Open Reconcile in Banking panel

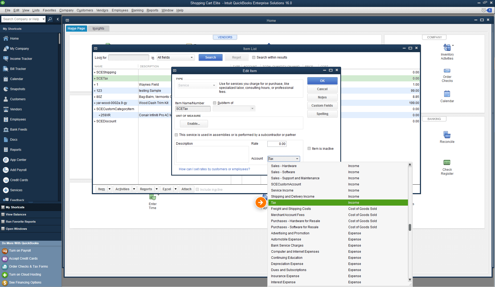pyautogui.click(x=447, y=137)
